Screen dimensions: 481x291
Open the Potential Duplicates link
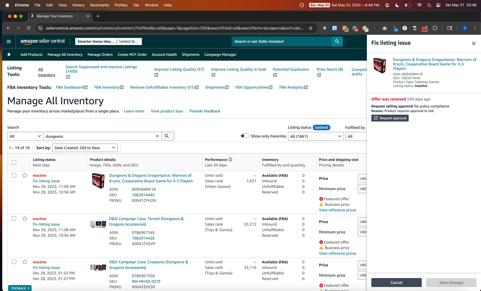pos(291,69)
